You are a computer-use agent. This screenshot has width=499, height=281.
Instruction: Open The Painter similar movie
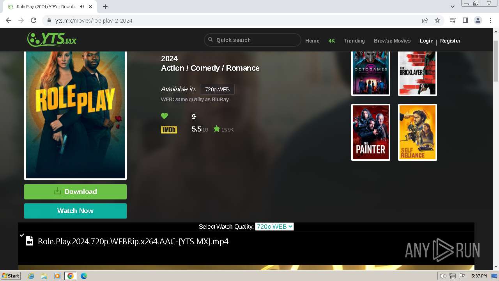coord(371,132)
